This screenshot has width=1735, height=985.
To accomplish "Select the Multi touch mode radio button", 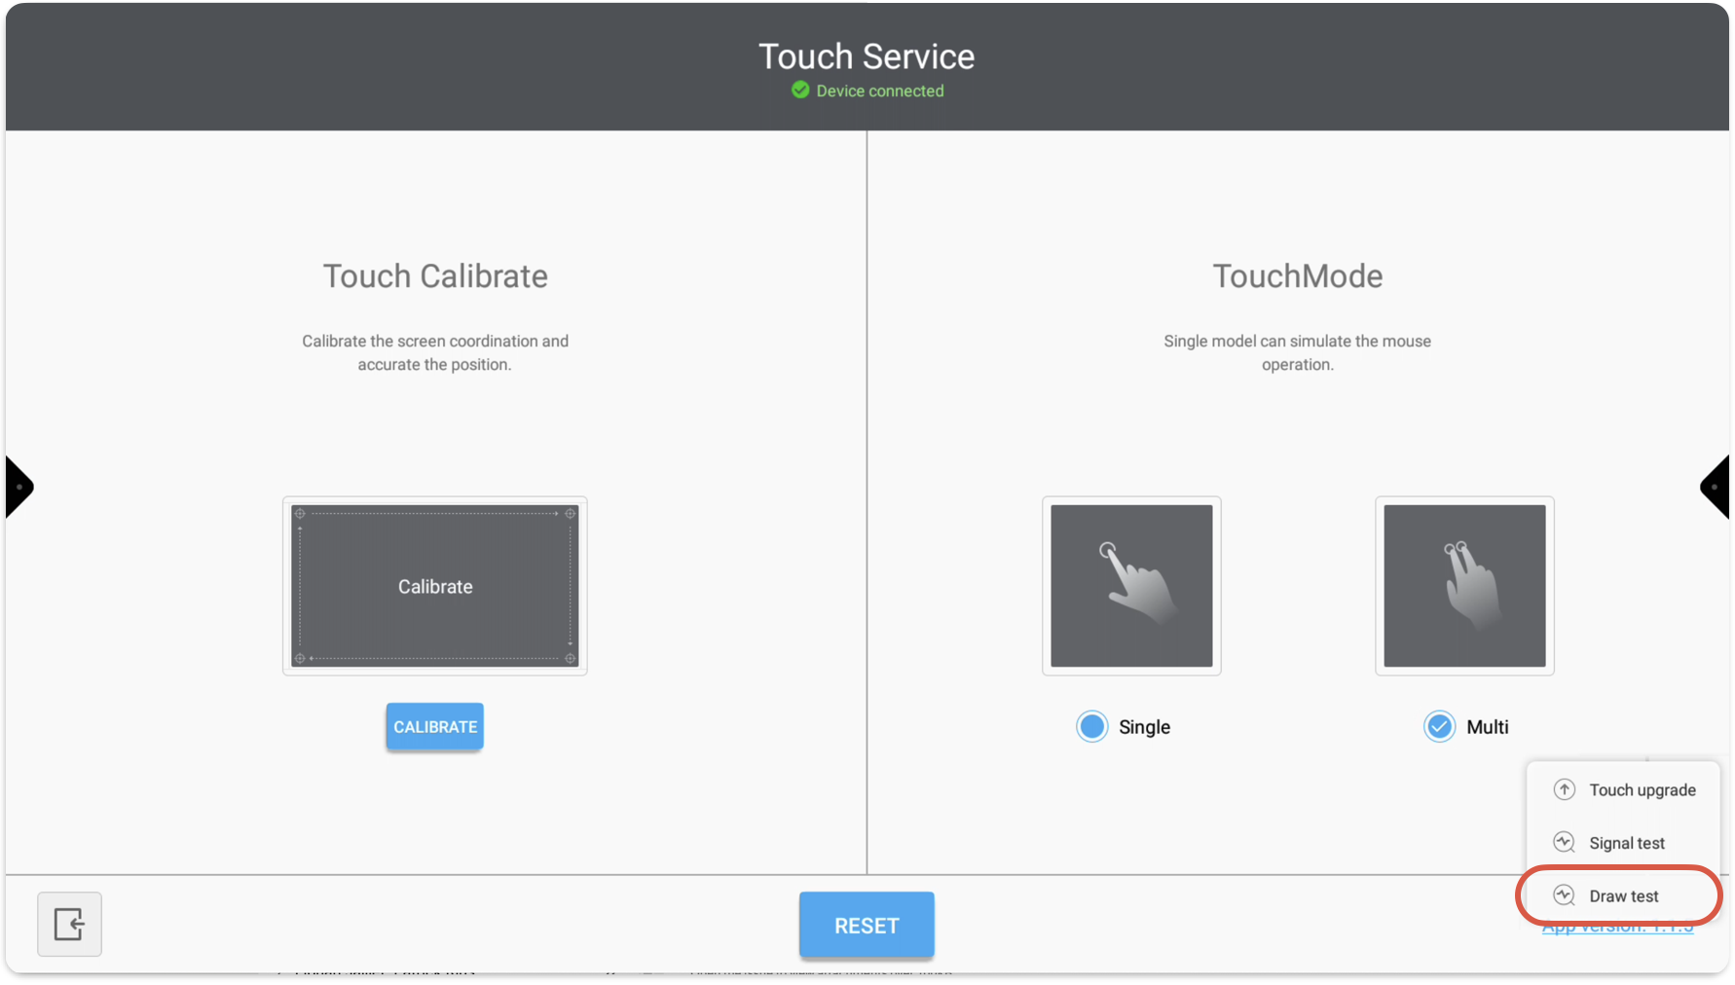I will (1439, 727).
